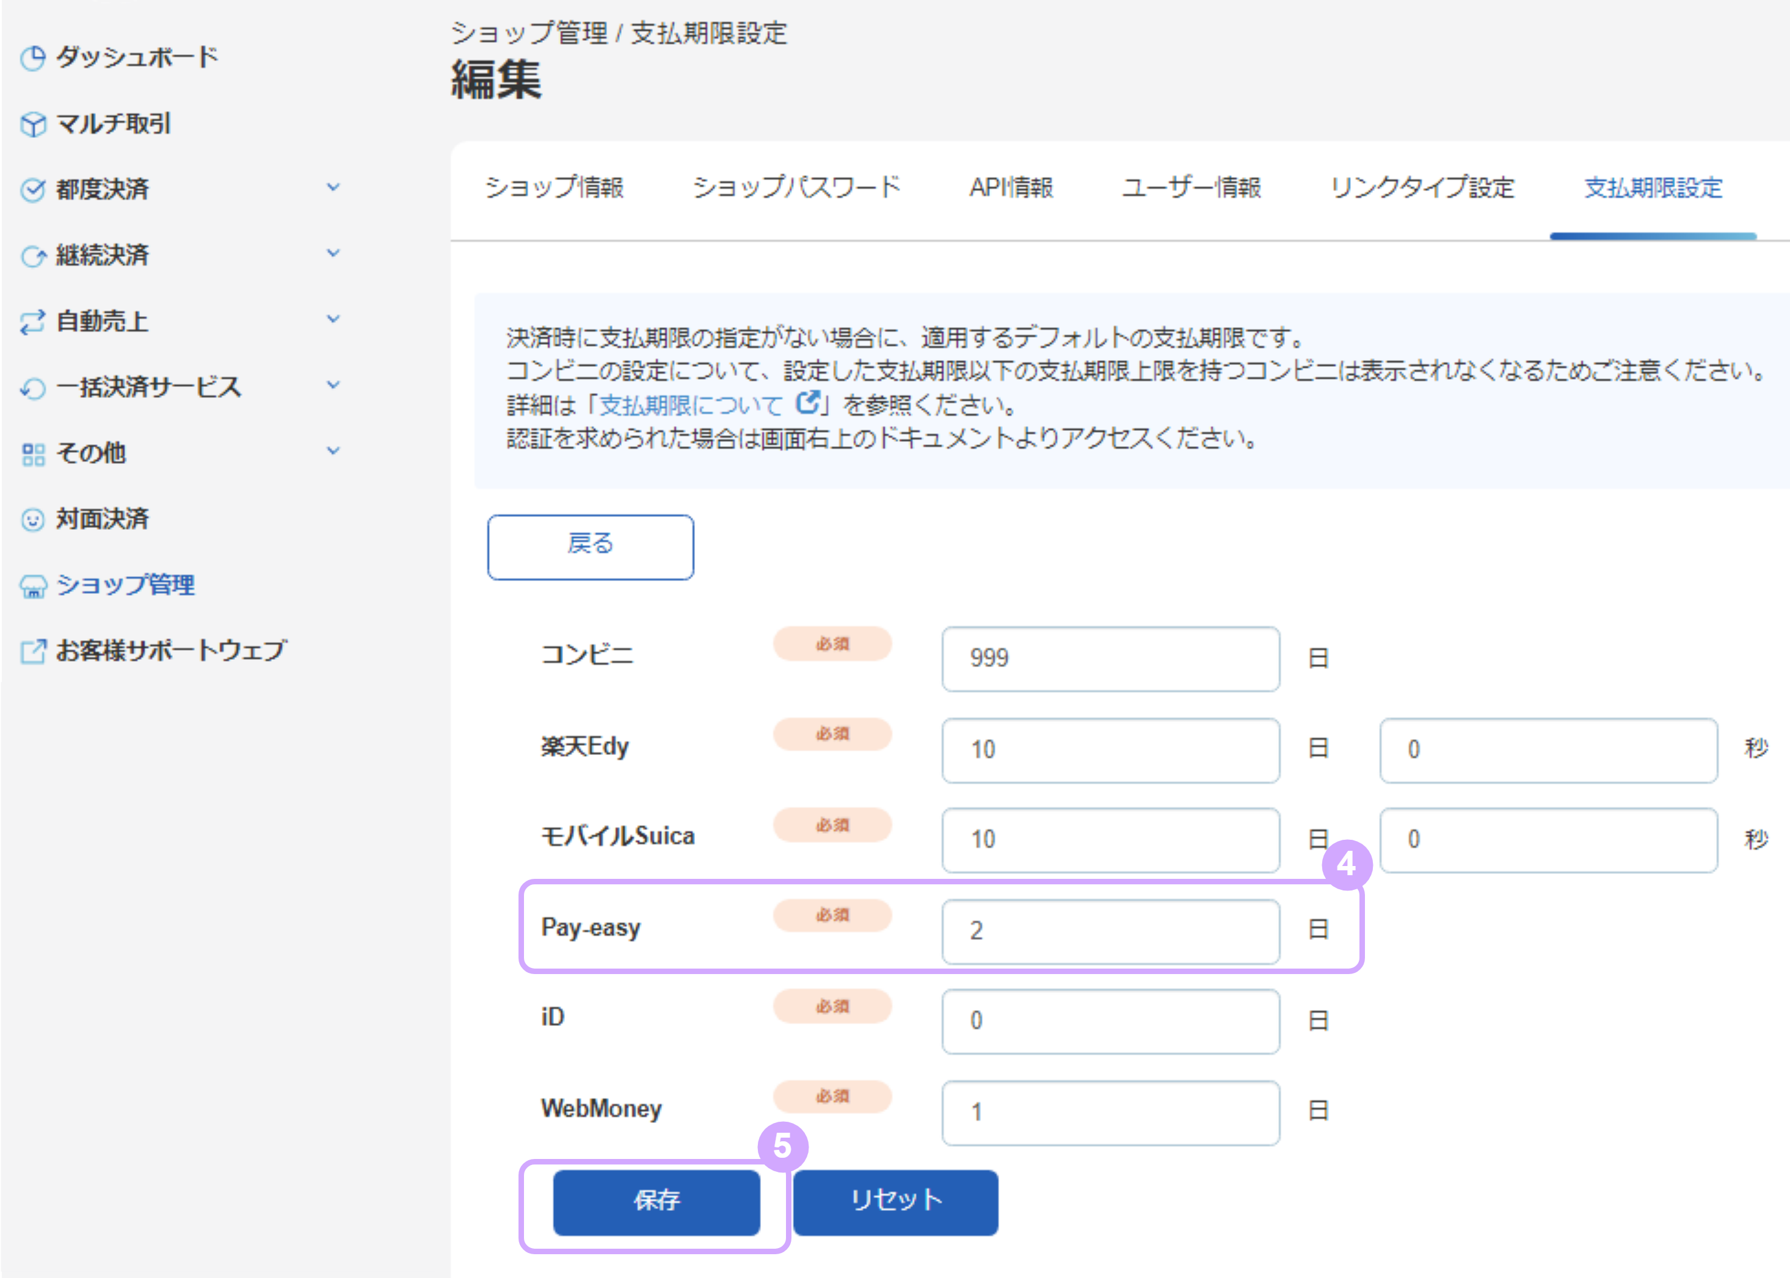This screenshot has height=1278, width=1790.
Task: Open the ダッシュボード clock icon
Action: tap(33, 57)
